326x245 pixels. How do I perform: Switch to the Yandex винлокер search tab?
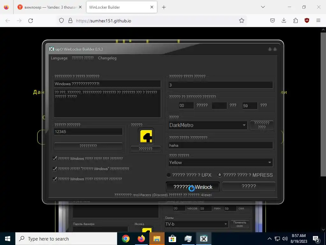[50, 7]
